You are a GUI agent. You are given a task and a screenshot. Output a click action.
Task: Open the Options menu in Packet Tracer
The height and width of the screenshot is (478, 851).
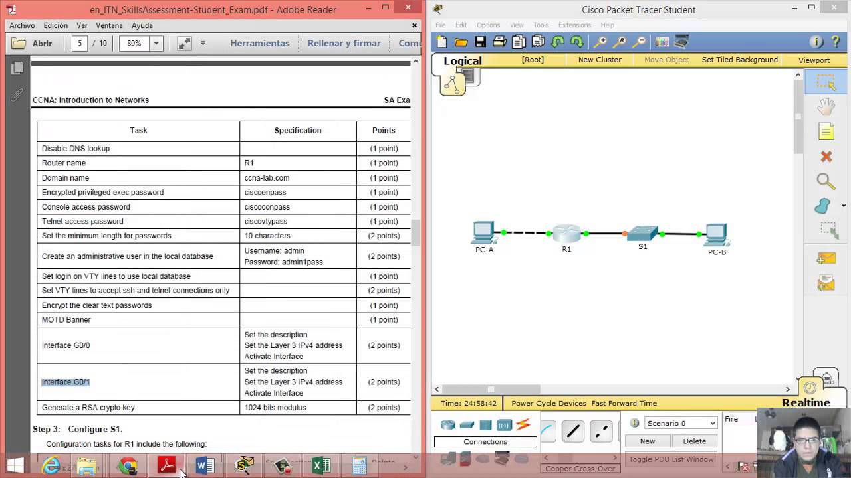coord(488,25)
